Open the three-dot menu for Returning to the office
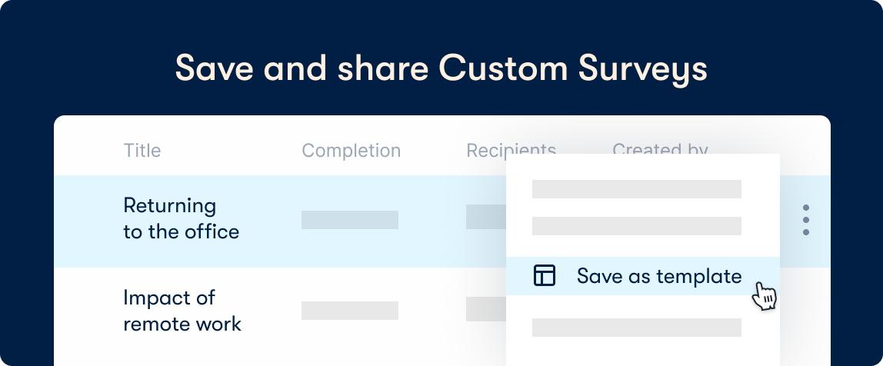This screenshot has height=366, width=883. coord(806,220)
